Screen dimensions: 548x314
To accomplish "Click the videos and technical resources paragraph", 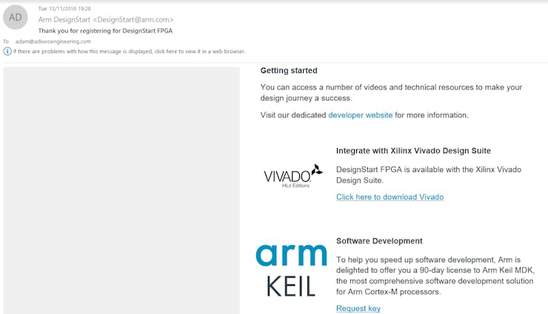I will point(391,92).
